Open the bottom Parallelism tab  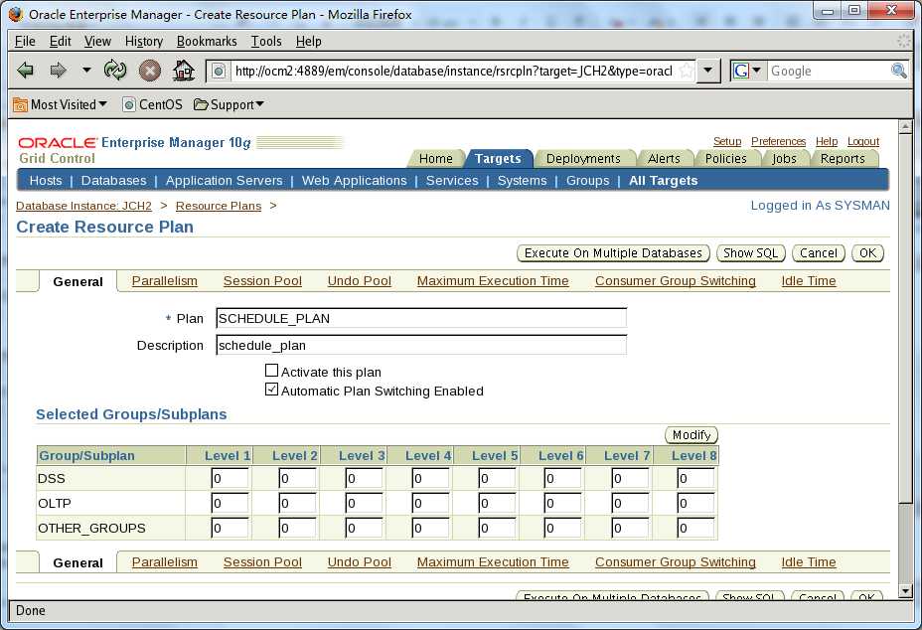pos(165,562)
